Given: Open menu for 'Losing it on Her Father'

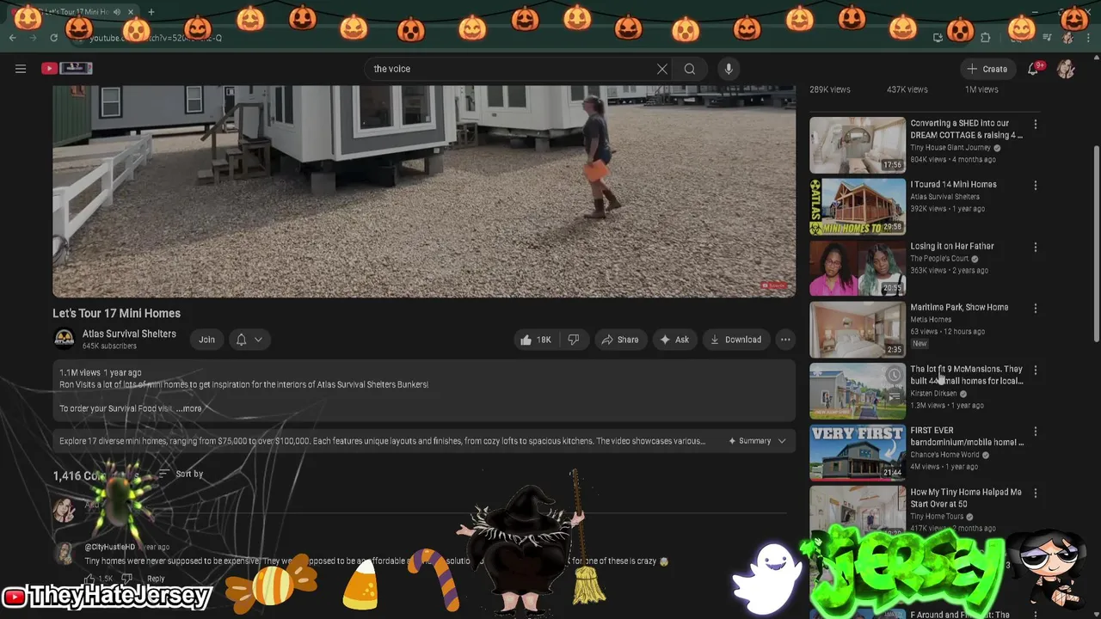Looking at the screenshot, I should (1036, 248).
